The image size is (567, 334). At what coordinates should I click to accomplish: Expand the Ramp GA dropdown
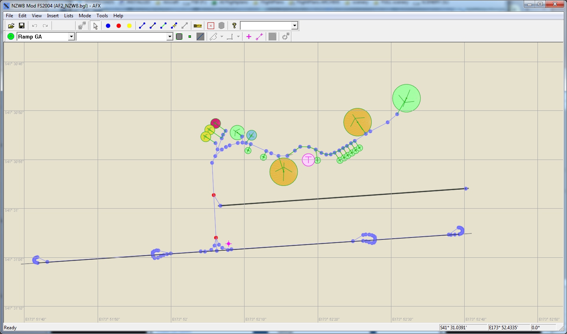coord(71,37)
